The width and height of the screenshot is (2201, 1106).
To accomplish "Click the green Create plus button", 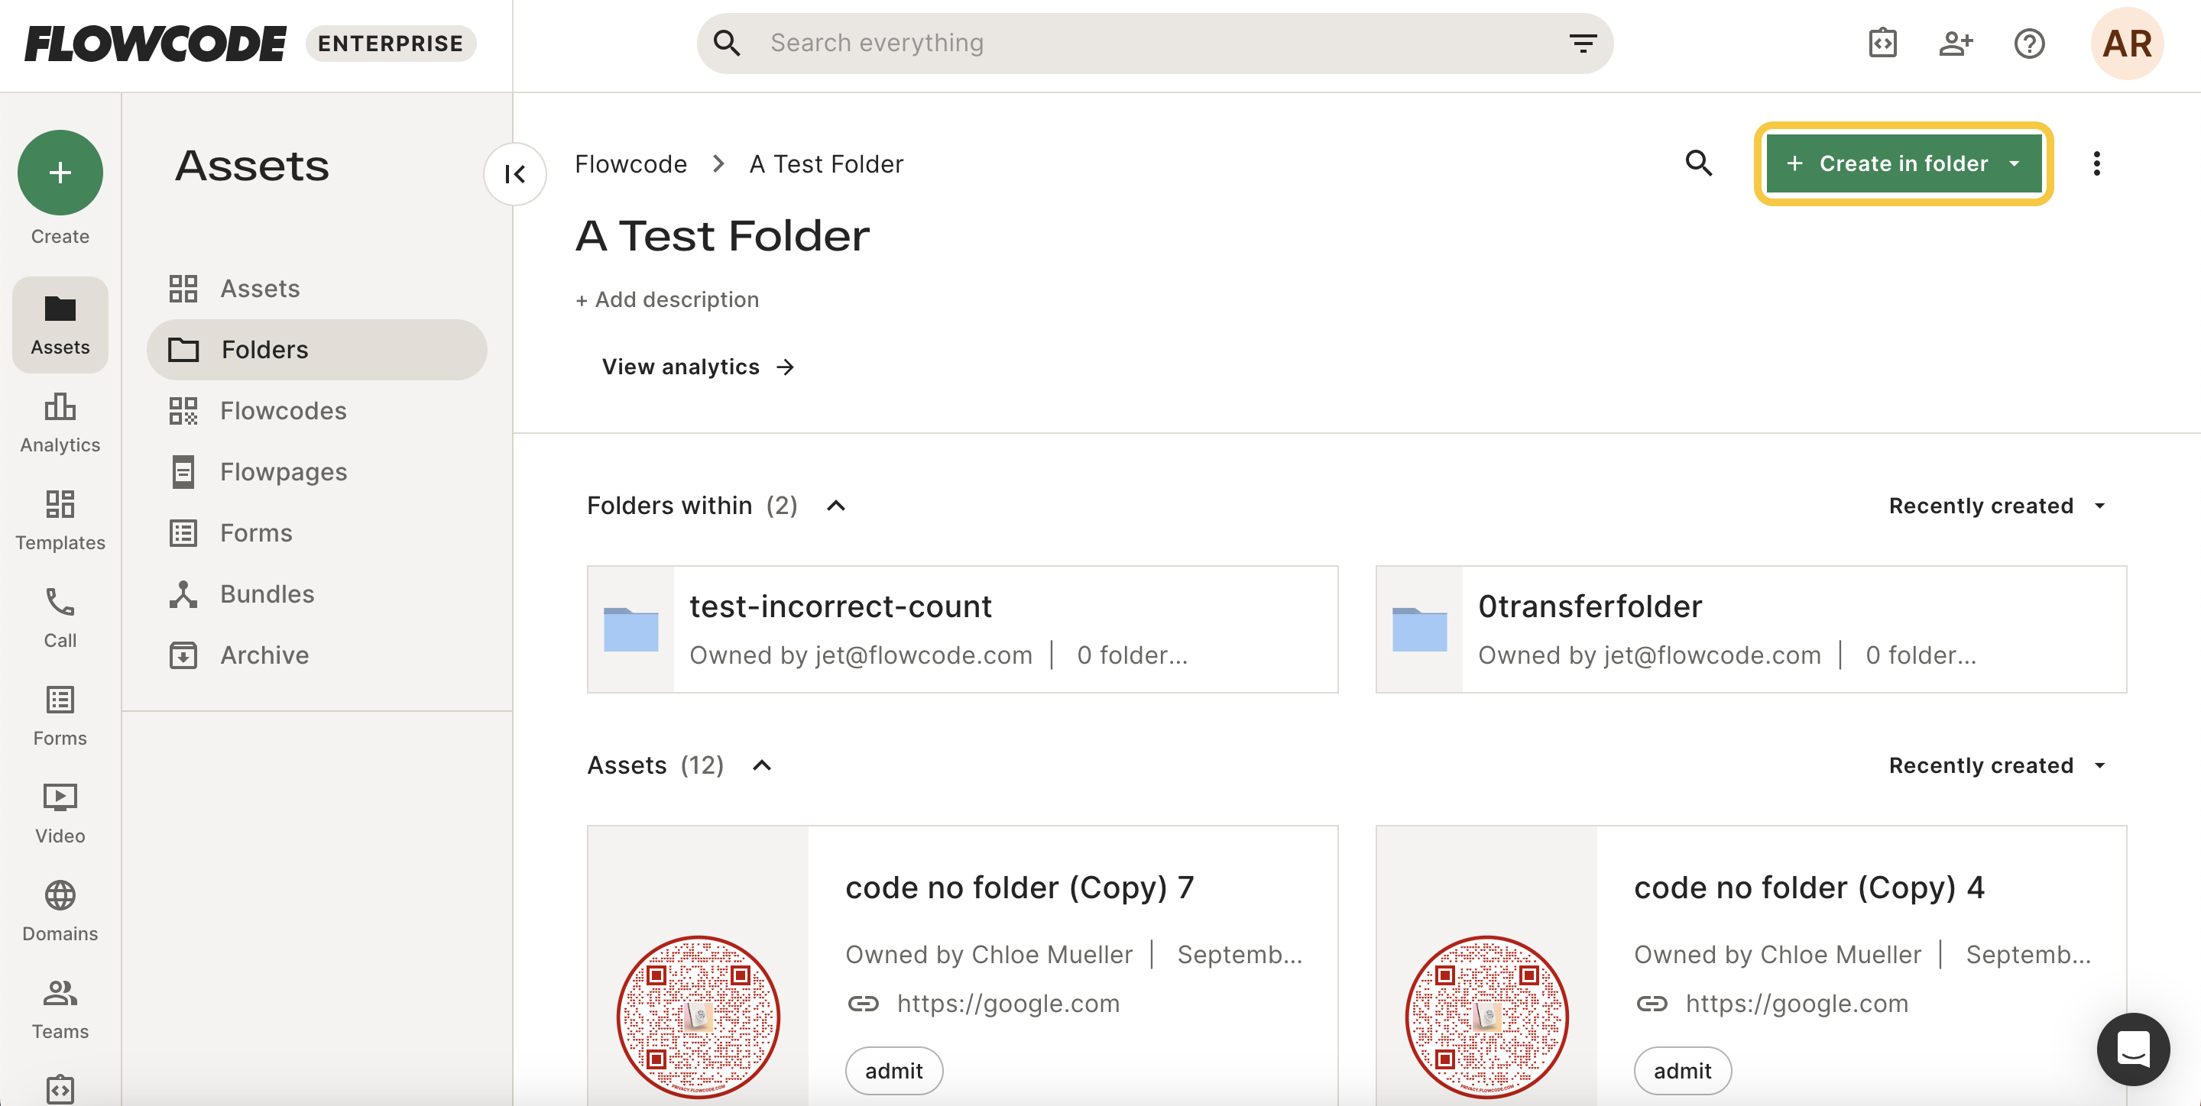I will point(60,173).
